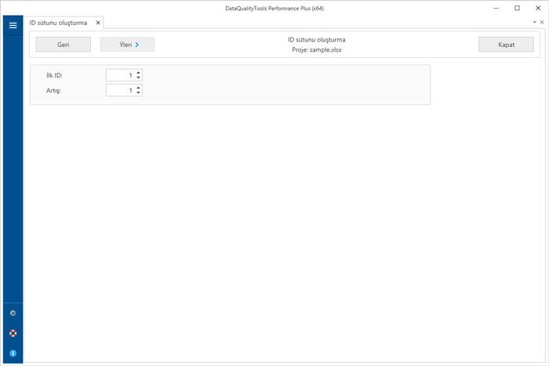Screen dimensions: 549x366
Task: Minimize the DataQualityTools window
Action: [496, 8]
